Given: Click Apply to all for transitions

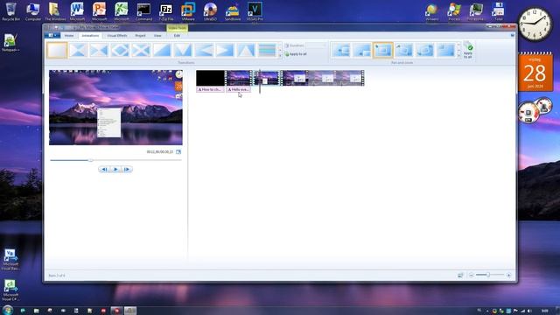Looking at the screenshot, I should (296, 54).
